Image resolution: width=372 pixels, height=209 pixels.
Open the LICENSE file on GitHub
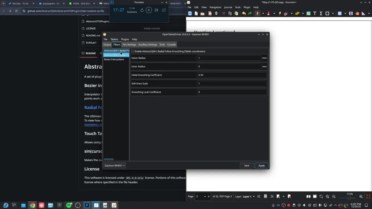91,28
